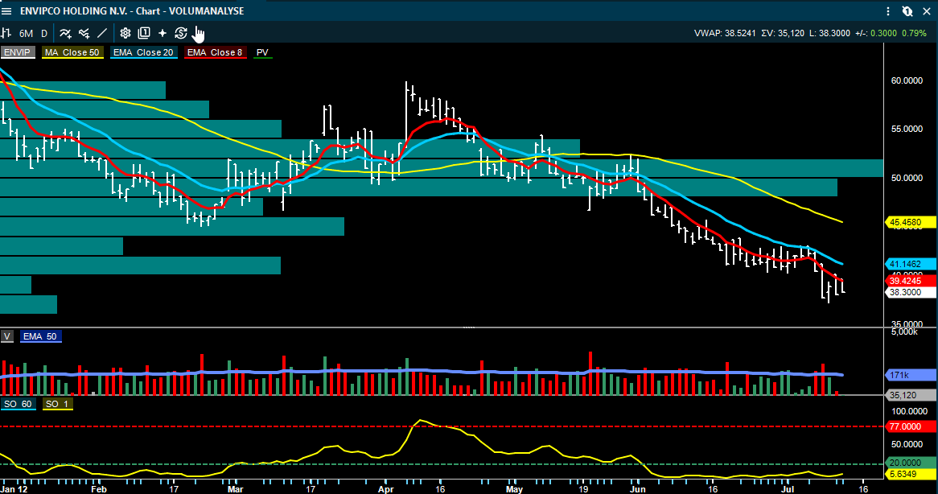Screen dimensions: 938x494
Task: Click the 171k volume average tag
Action: [909, 376]
